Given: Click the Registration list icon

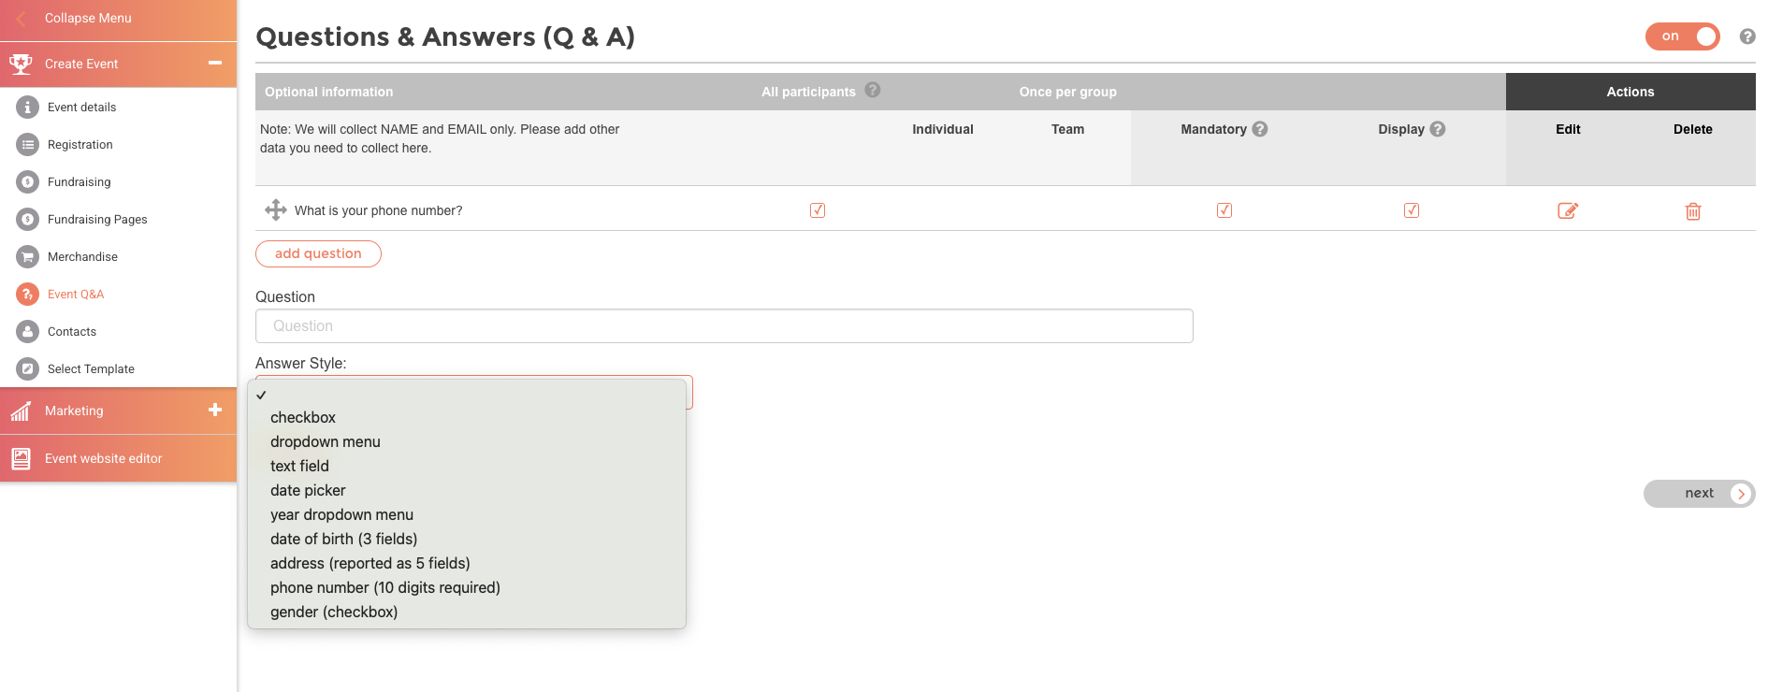Looking at the screenshot, I should pos(28,144).
